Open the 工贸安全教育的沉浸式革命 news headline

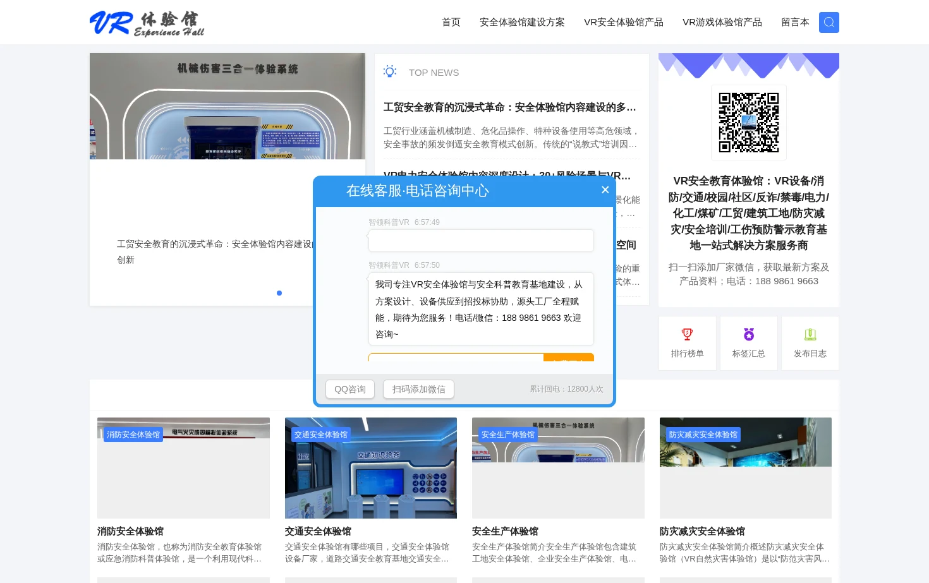[x=510, y=107]
